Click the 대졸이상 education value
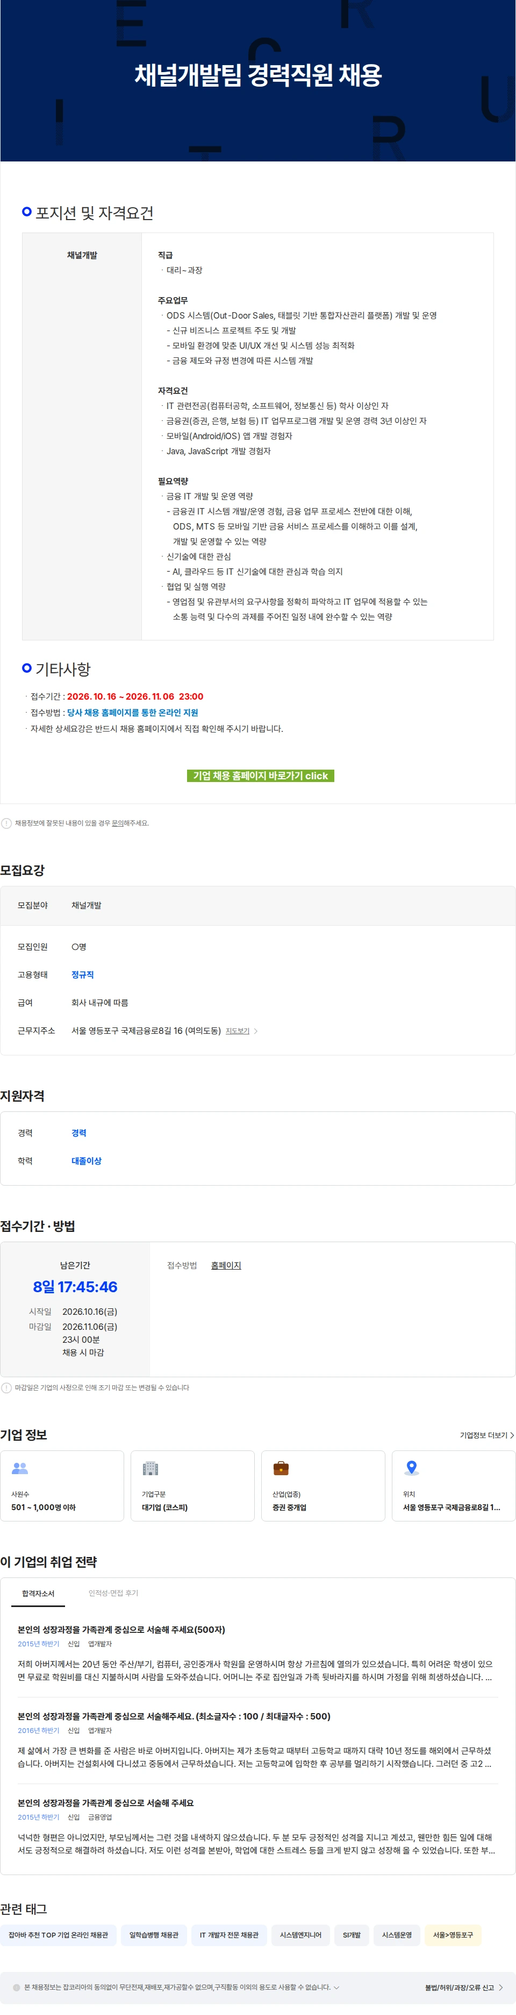 [86, 1161]
